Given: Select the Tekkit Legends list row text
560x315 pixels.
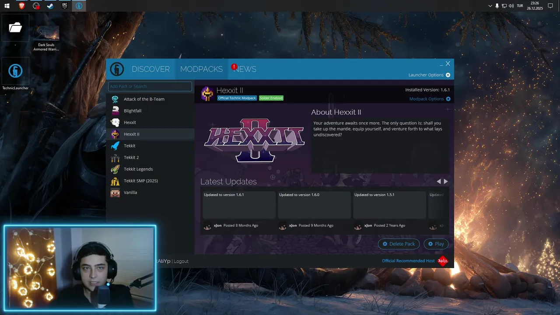Looking at the screenshot, I should 138,169.
